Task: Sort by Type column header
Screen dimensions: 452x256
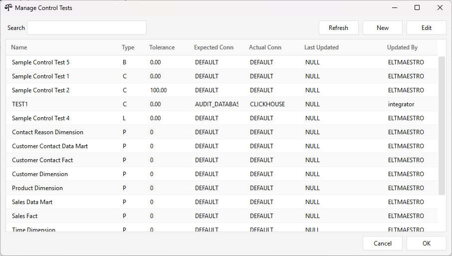Action: click(128, 47)
